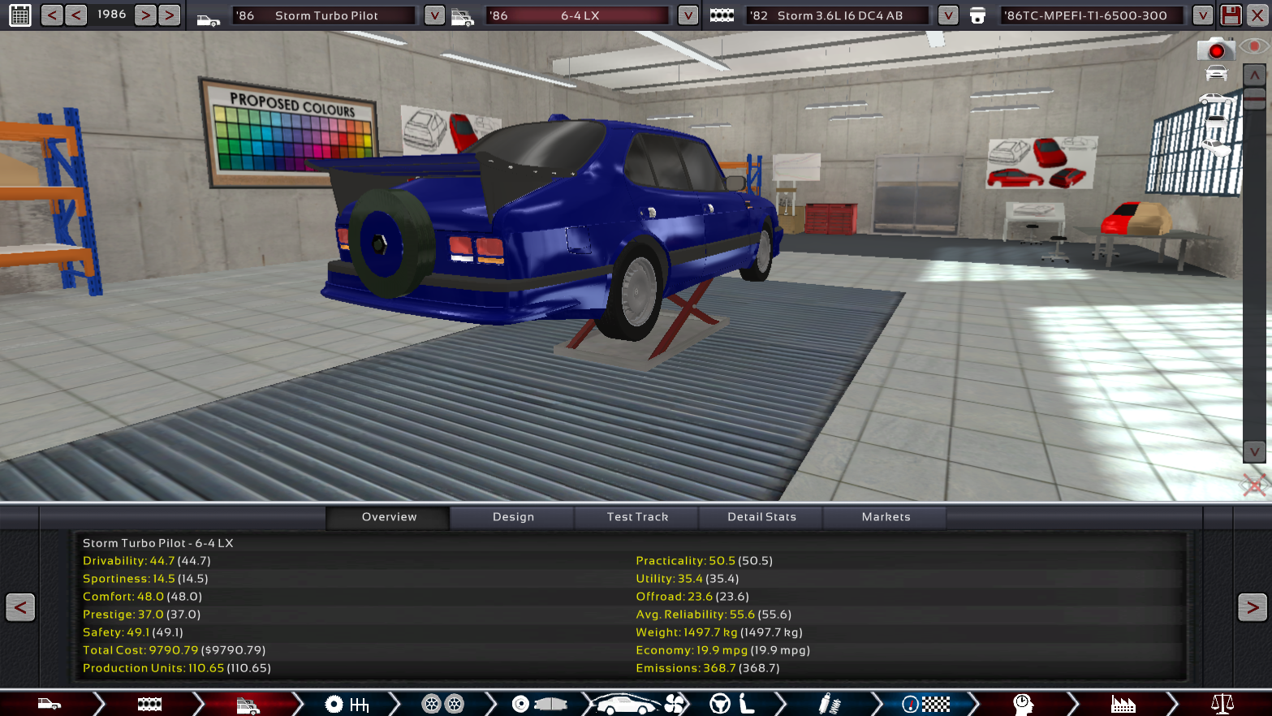Switch to the Test Track tab
1272x716 pixels.
coord(637,517)
